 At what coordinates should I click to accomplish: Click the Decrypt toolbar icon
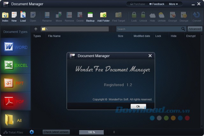click(x=184, y=15)
